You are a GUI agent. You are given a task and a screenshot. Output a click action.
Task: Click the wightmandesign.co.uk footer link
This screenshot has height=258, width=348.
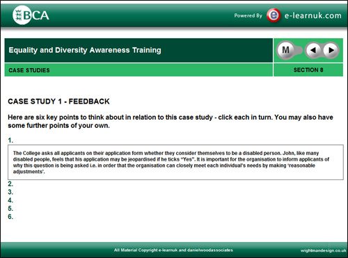[324, 250]
